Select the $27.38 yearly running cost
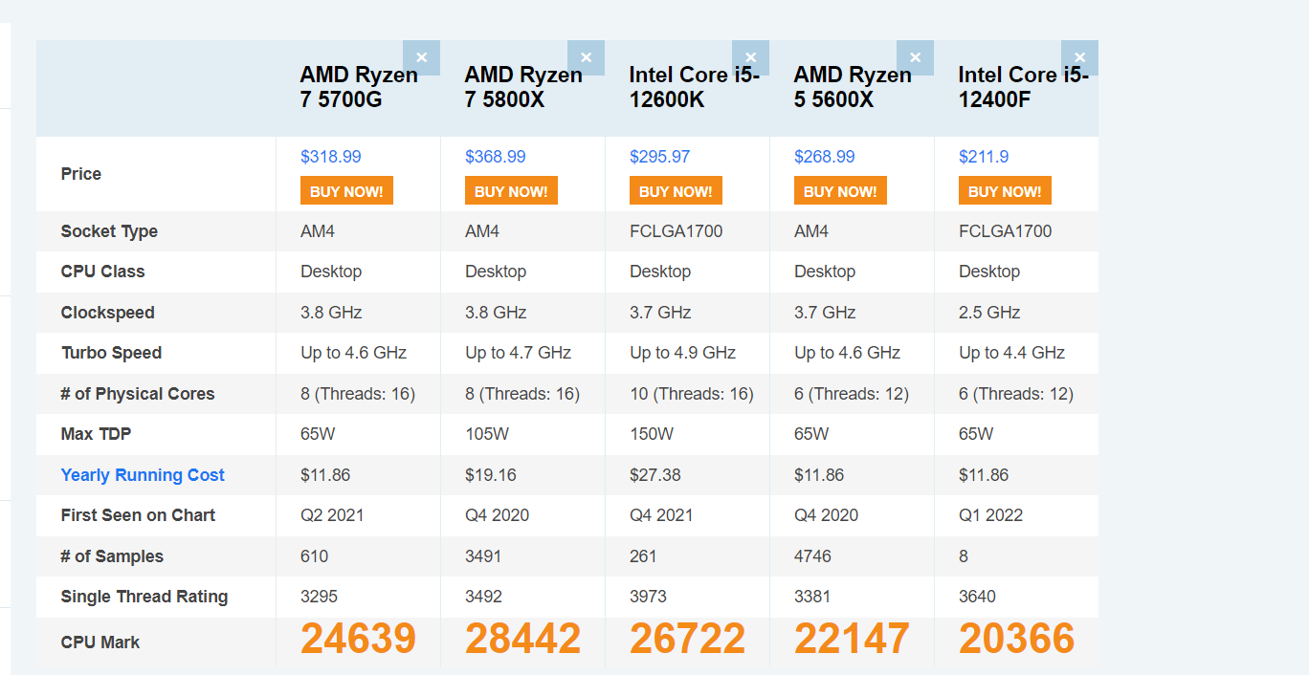 (x=655, y=475)
